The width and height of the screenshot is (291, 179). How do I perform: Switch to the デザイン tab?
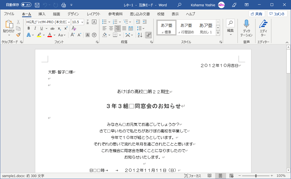73,14
